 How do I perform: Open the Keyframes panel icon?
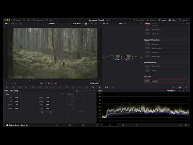[x=173, y=87]
